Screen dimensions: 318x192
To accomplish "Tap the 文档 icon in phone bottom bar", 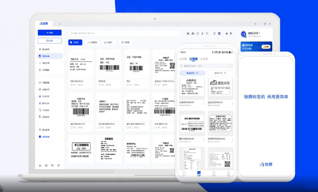I will [199, 173].
